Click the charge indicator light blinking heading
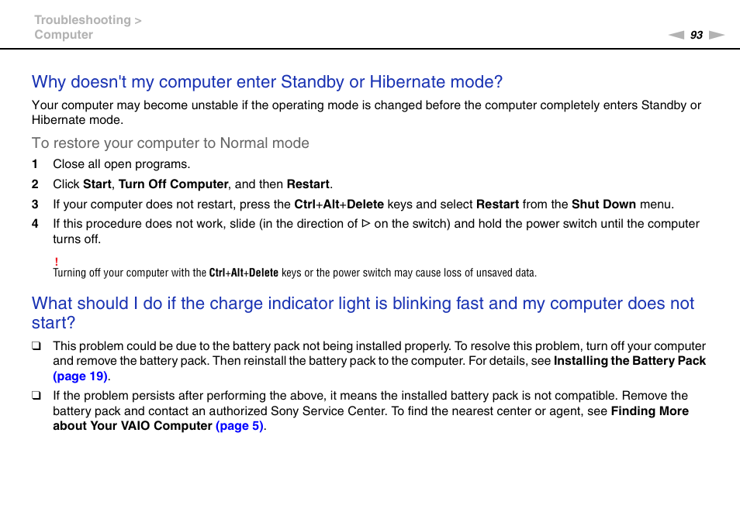Viewport: 740px width, 522px height. (363, 312)
